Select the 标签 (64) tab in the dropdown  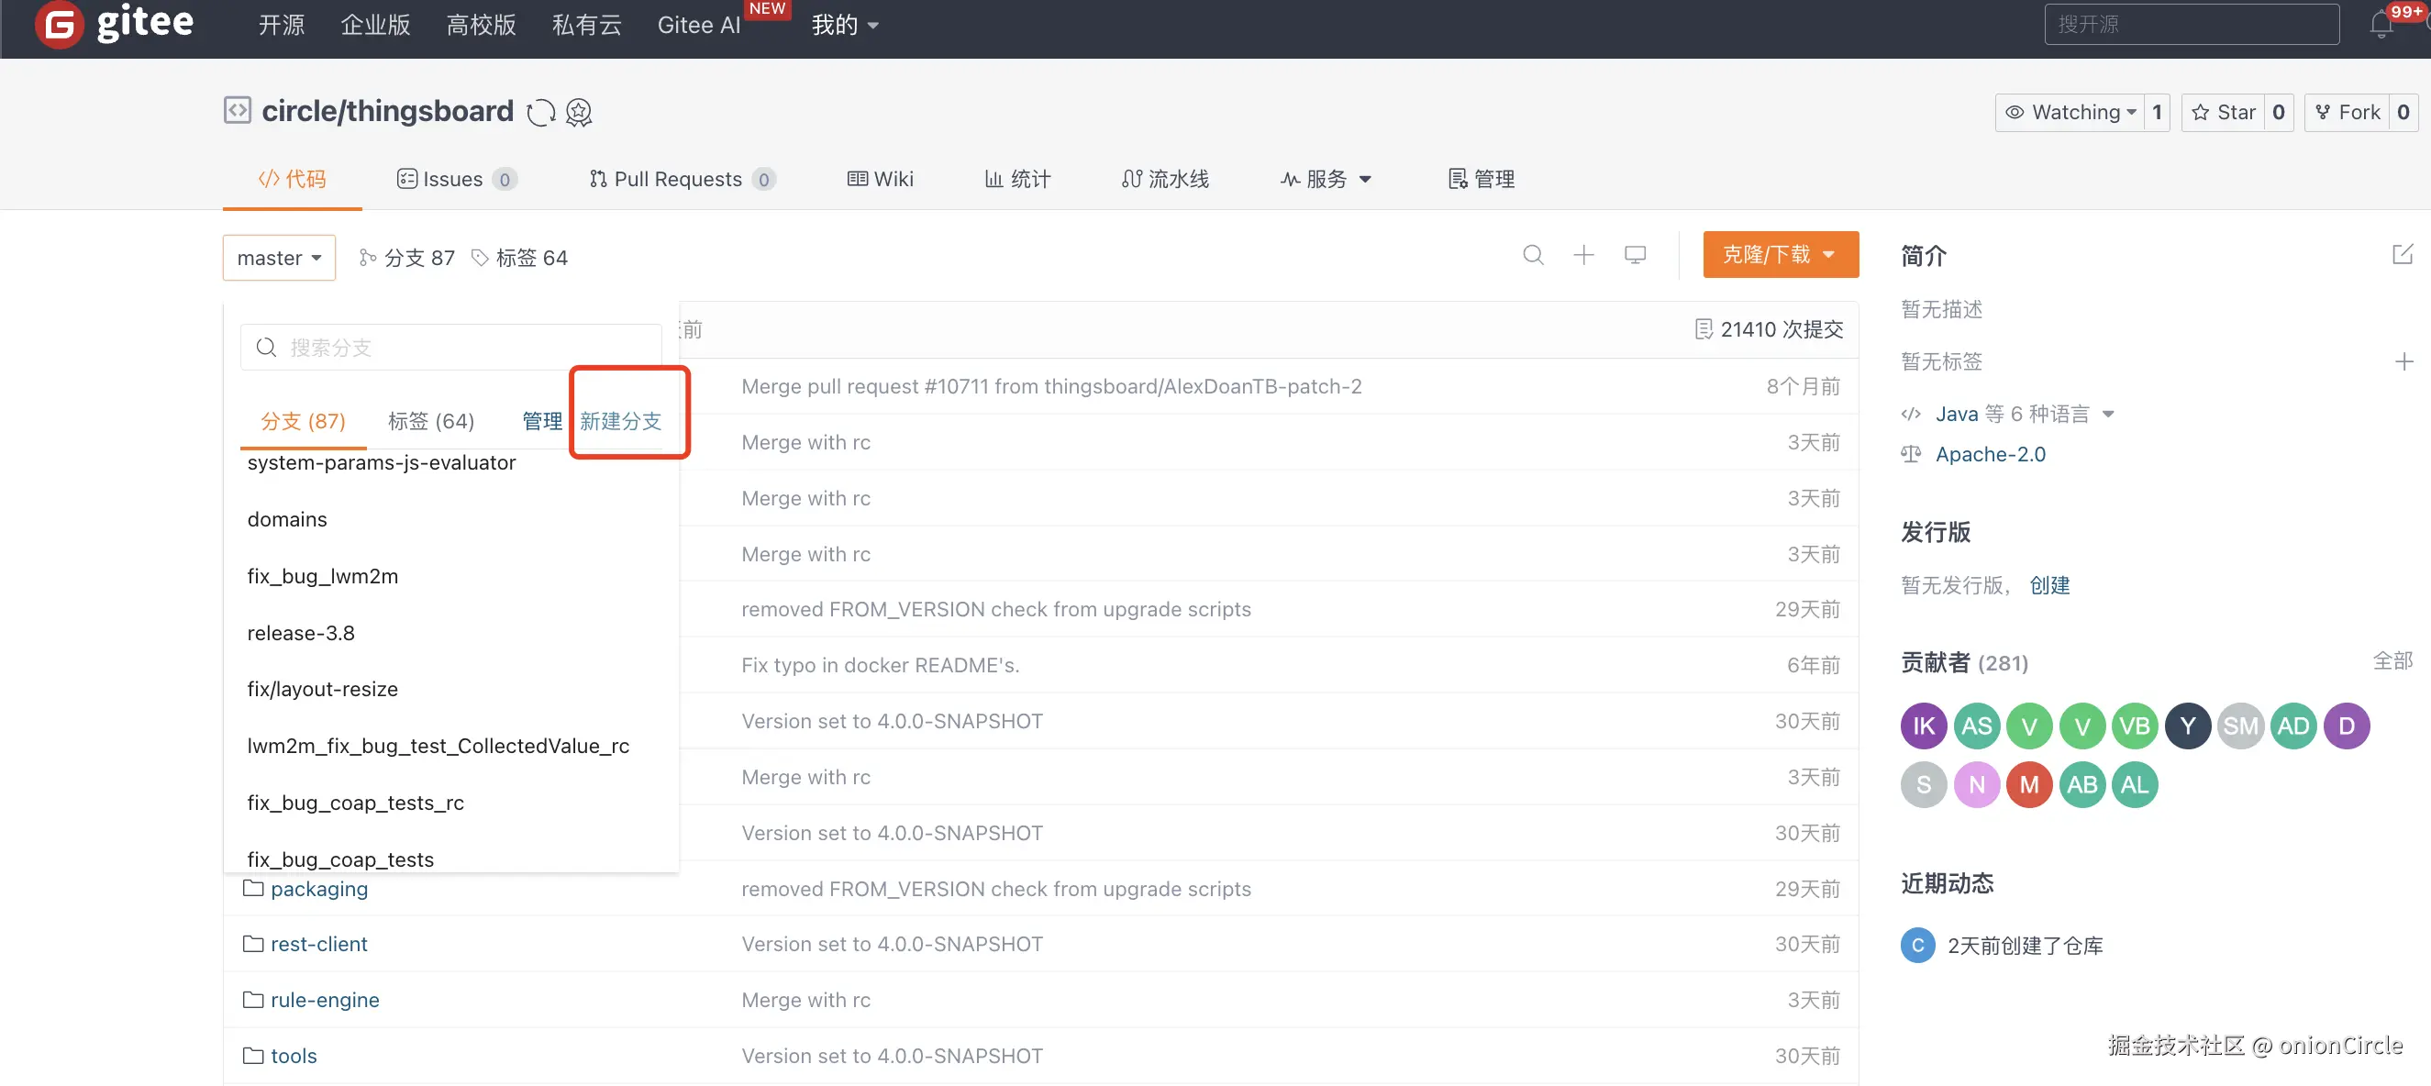[x=430, y=421]
